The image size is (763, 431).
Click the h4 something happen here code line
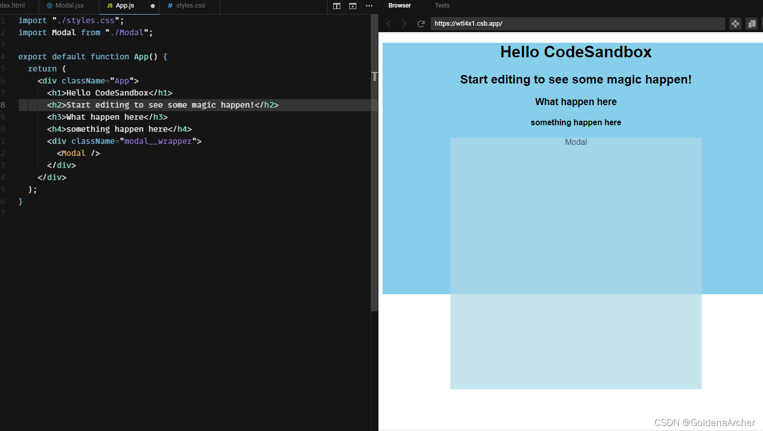(119, 129)
